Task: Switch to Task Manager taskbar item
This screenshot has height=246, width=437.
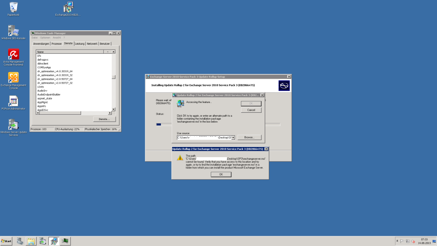Action: pos(65,241)
